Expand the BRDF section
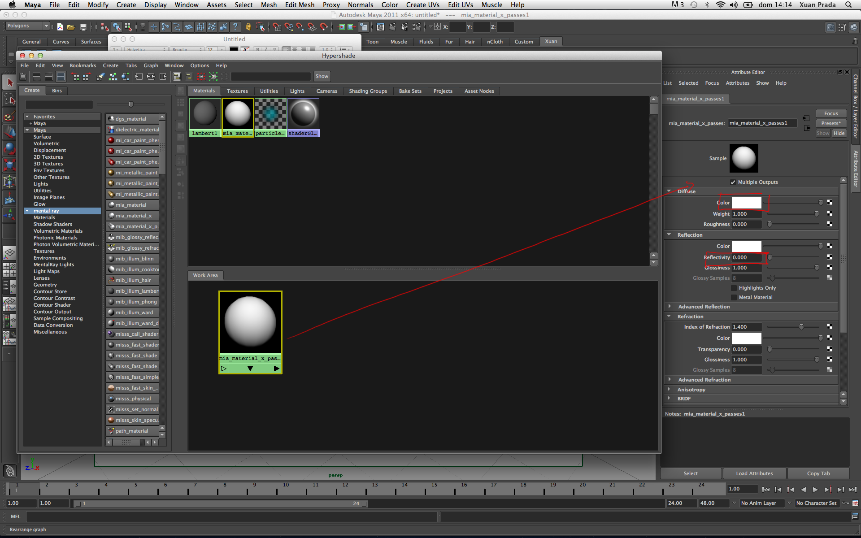The image size is (861, 538). click(x=669, y=398)
